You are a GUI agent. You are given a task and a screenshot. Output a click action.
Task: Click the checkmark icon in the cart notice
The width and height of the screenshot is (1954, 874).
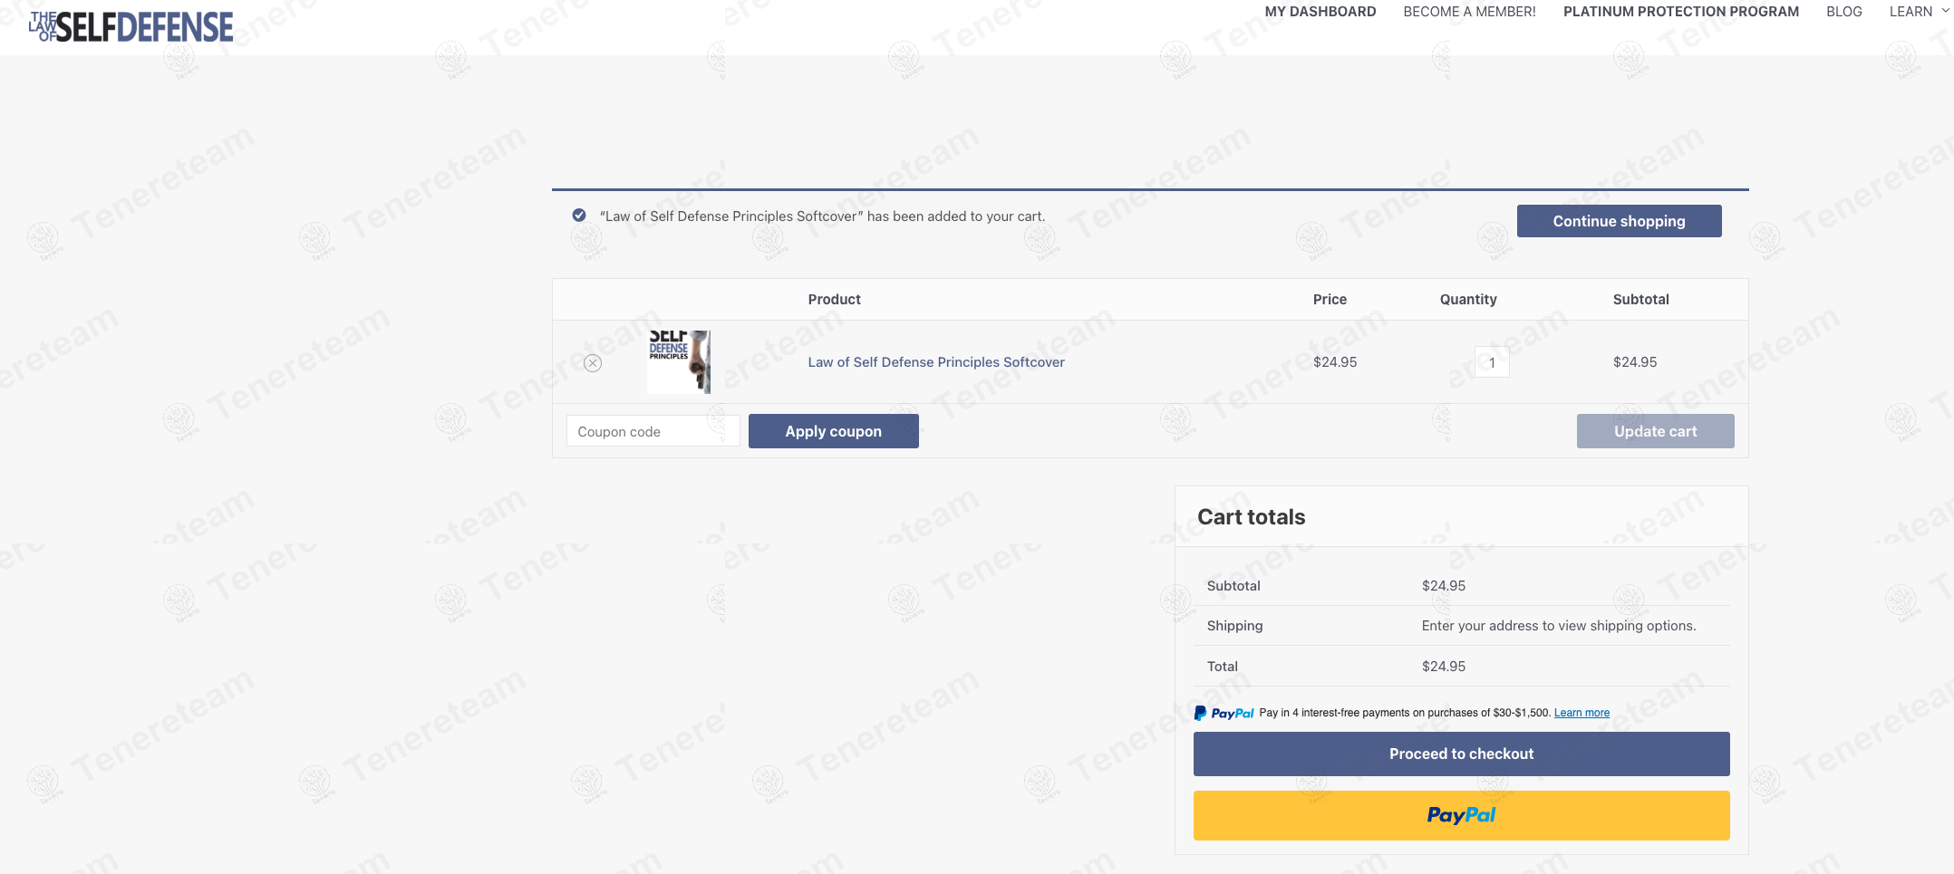(579, 216)
